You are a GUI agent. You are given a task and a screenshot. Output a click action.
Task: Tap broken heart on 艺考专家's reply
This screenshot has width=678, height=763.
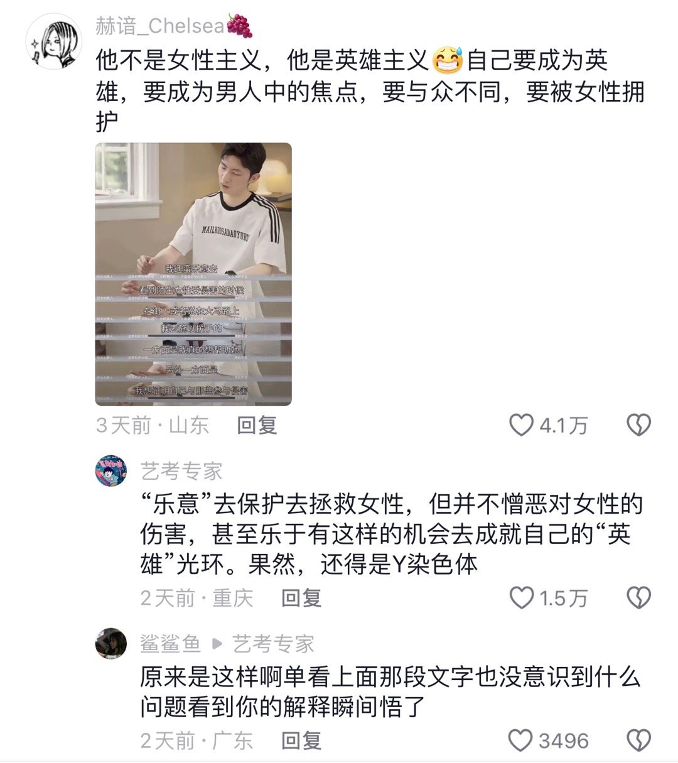pyautogui.click(x=638, y=598)
